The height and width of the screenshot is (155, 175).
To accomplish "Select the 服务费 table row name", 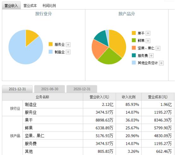I will click(31, 144).
